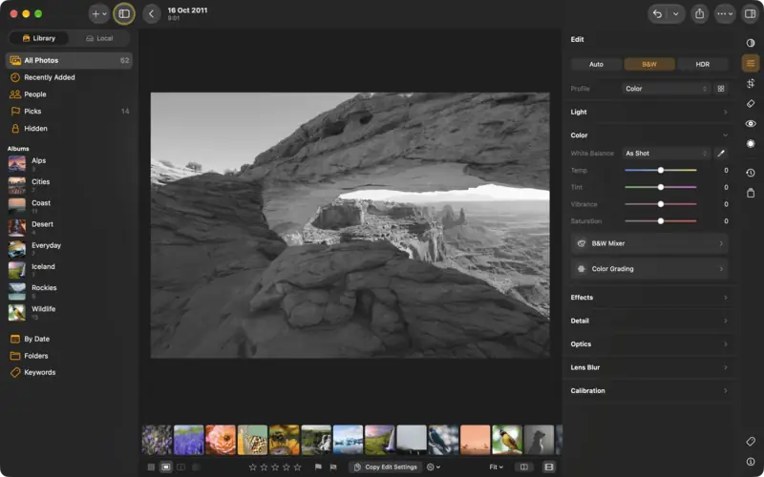Open the Profile Color dropdown

click(666, 89)
